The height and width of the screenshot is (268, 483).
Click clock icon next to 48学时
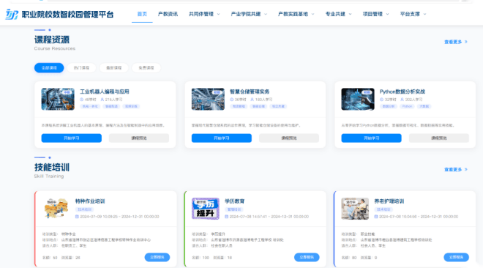click(82, 100)
